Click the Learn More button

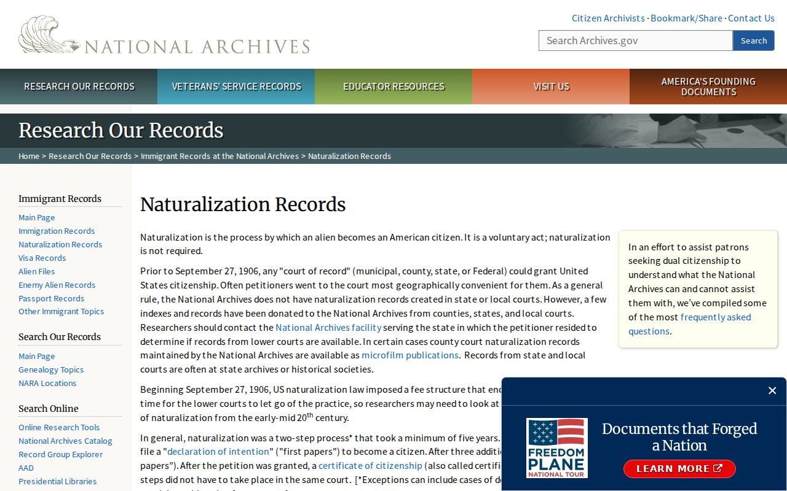click(x=679, y=469)
